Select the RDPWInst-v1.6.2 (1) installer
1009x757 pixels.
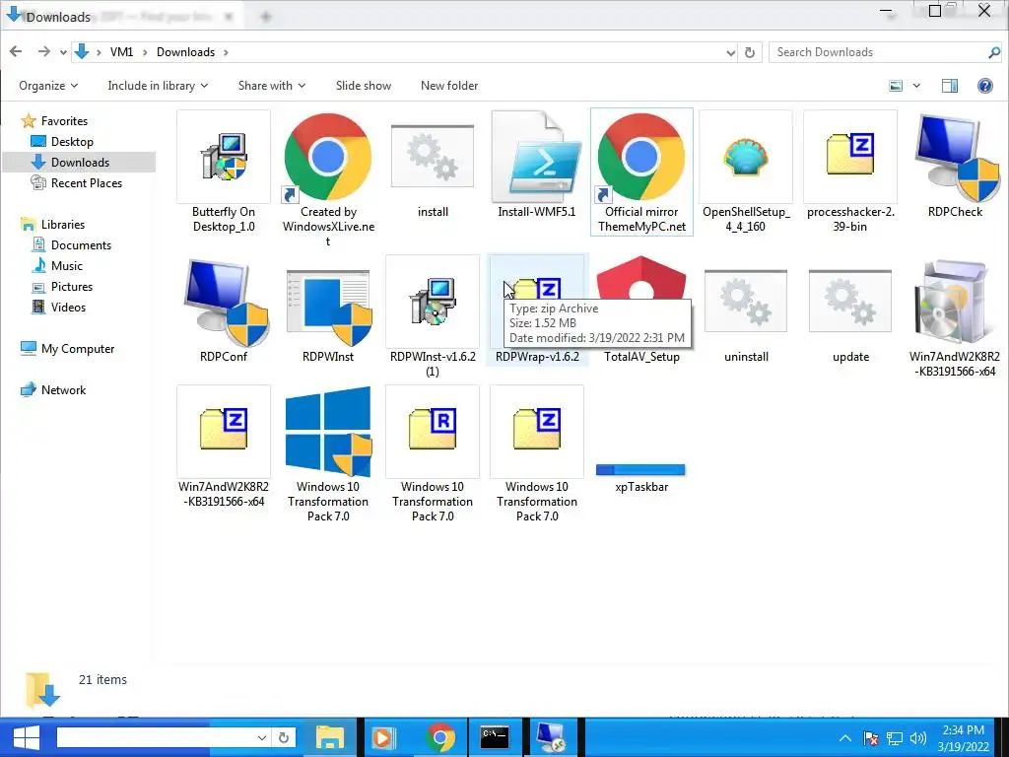(433, 302)
